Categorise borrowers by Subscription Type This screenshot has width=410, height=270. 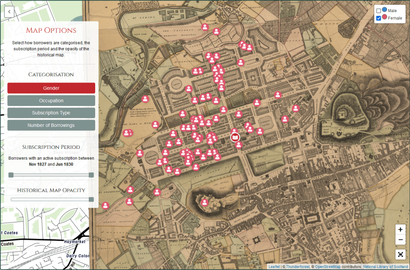(x=51, y=113)
